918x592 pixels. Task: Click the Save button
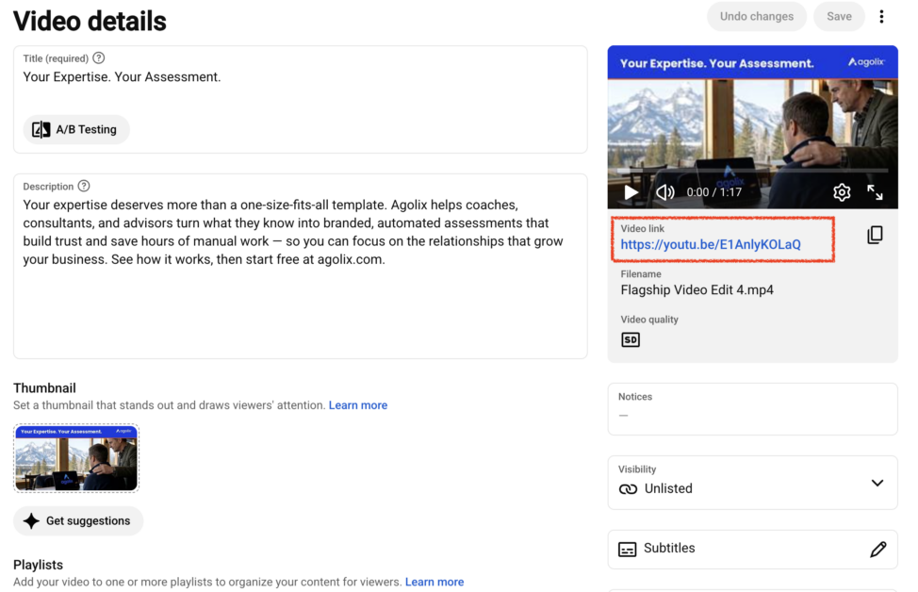click(x=839, y=16)
